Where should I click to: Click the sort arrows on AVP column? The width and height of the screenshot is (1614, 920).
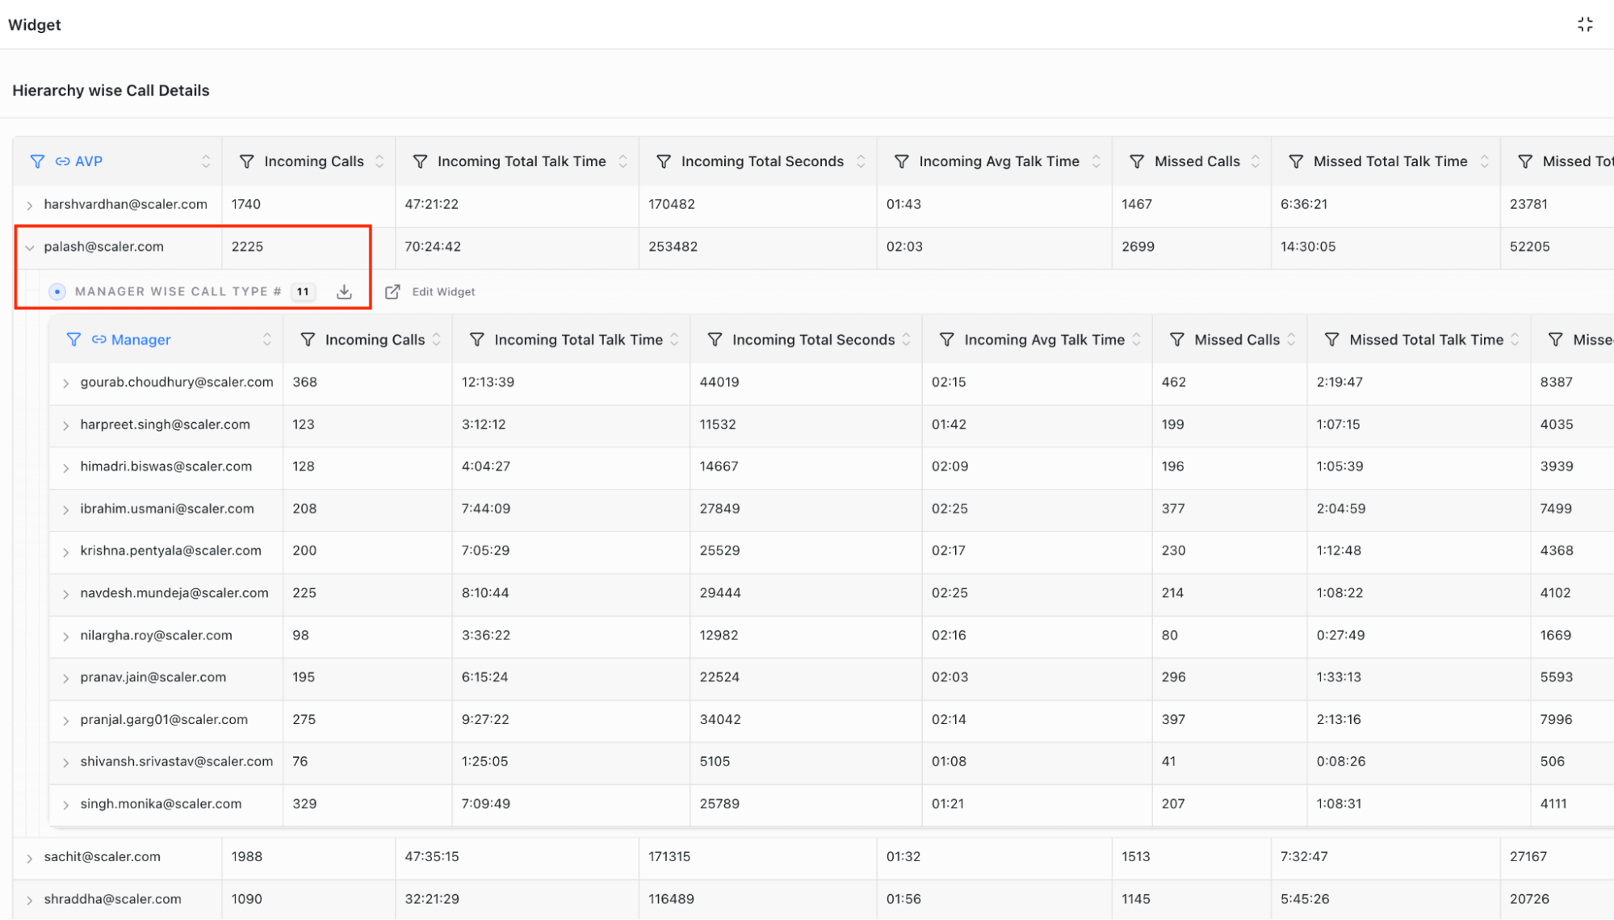point(206,161)
